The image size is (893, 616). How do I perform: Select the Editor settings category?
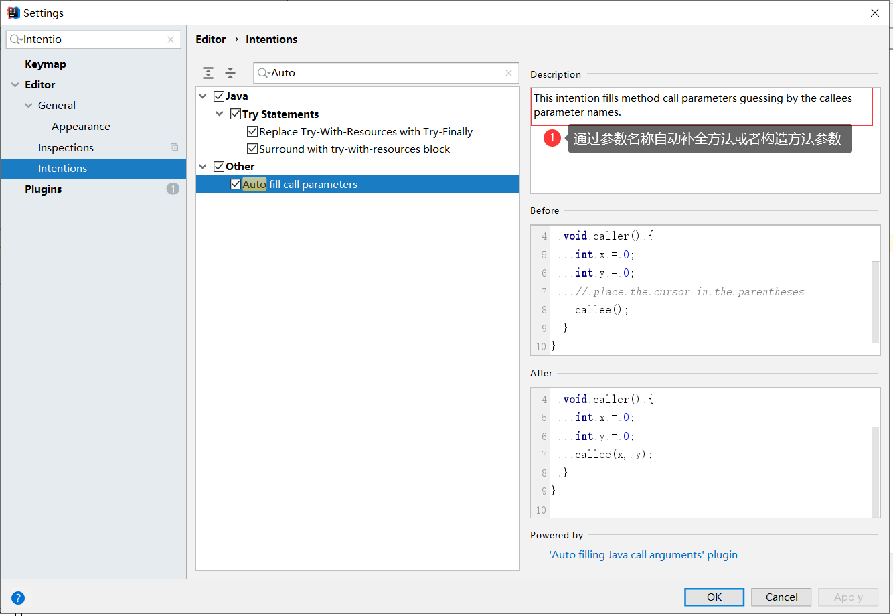coord(40,85)
